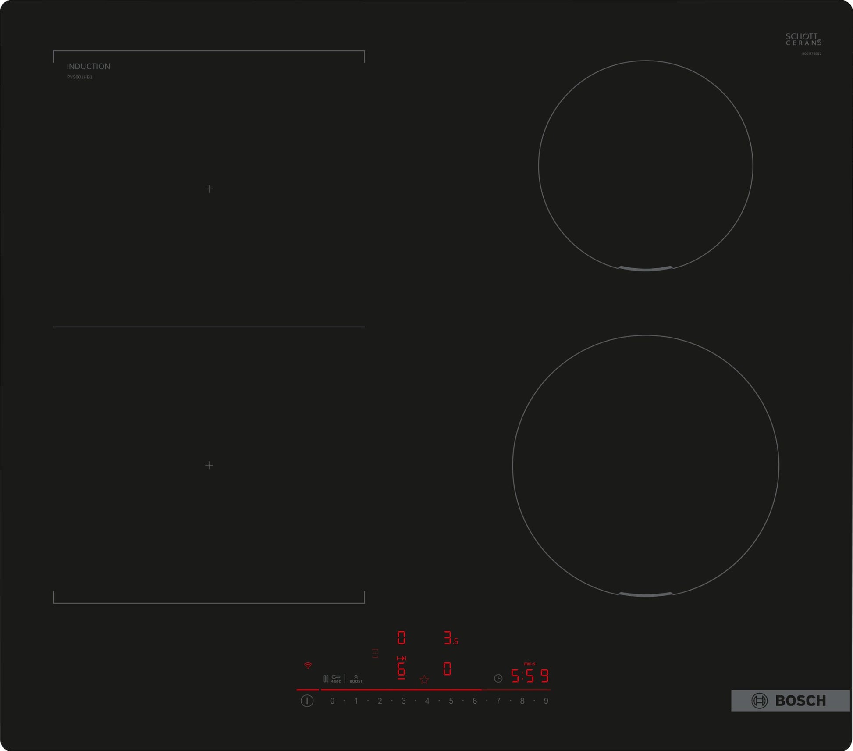The image size is (853, 751).
Task: Tap the combi zone bracket indicator
Action: [375, 653]
